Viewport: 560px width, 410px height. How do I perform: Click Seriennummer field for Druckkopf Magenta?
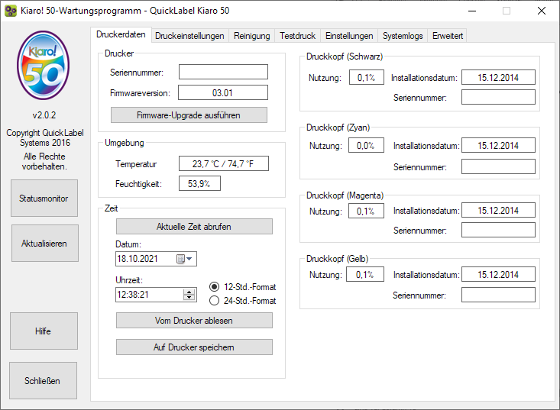498,230
